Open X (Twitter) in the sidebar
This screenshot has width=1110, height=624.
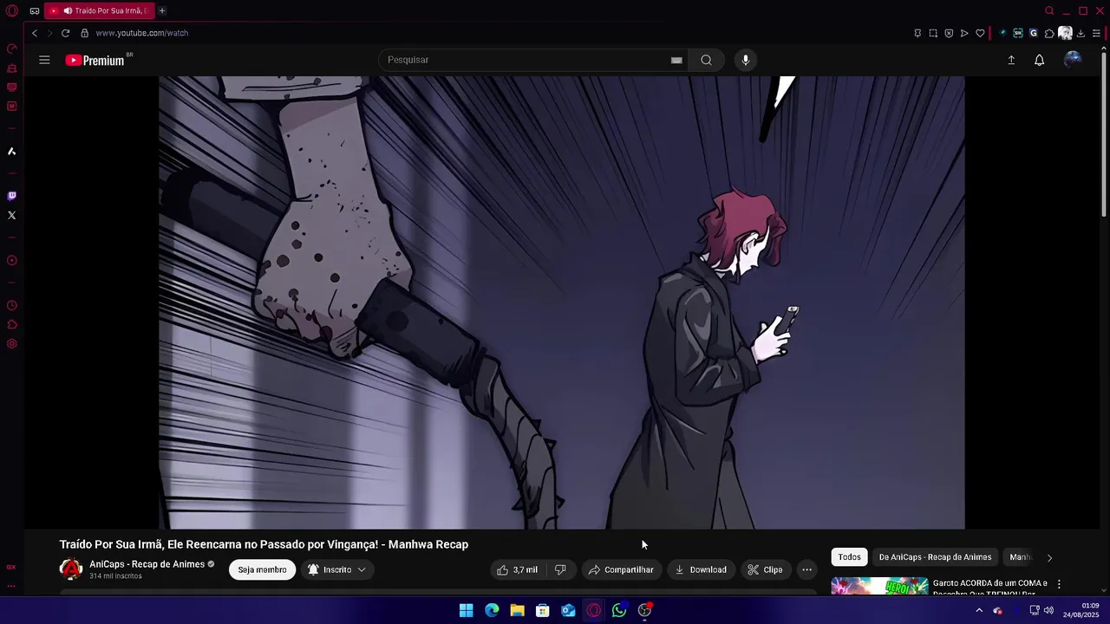[x=11, y=215]
